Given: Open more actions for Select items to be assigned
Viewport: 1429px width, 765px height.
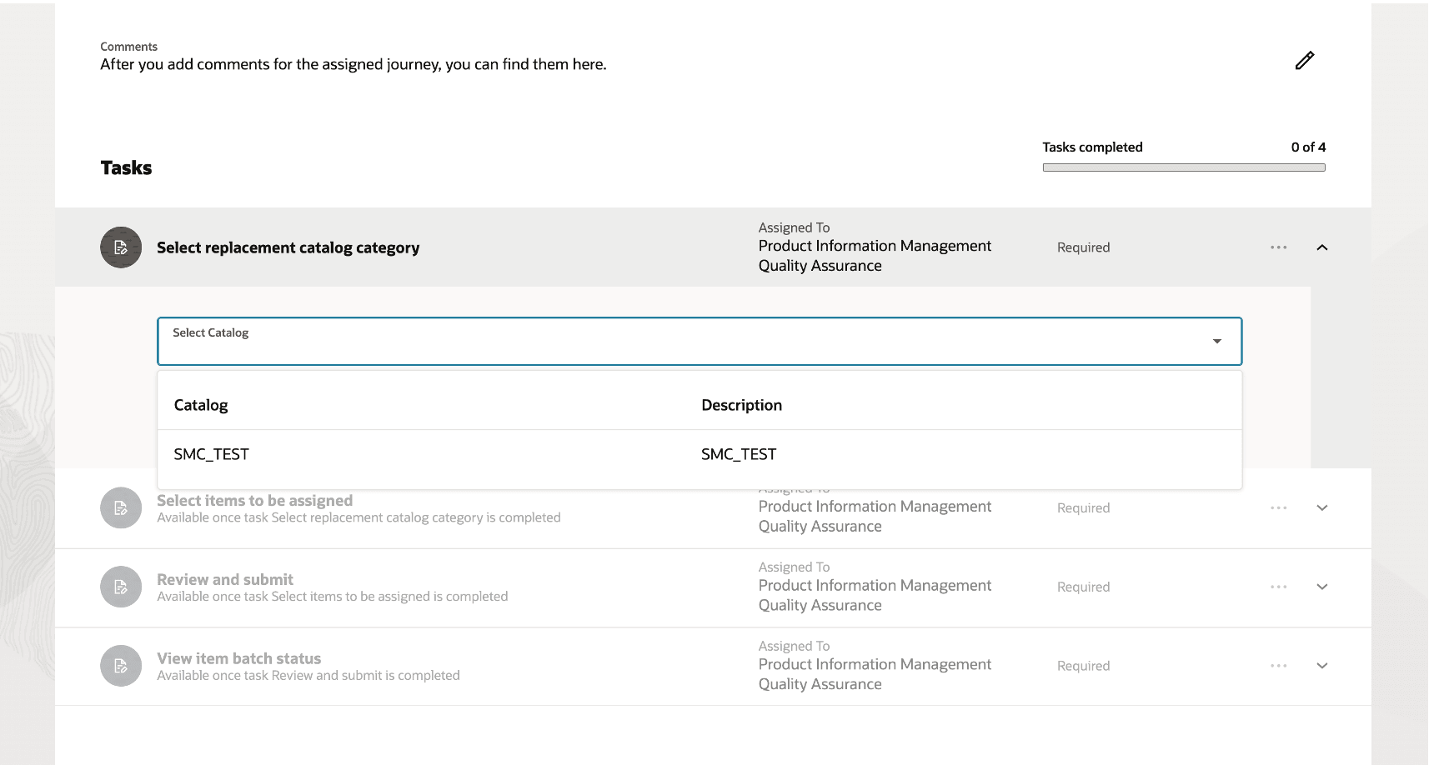Looking at the screenshot, I should pyautogui.click(x=1279, y=507).
